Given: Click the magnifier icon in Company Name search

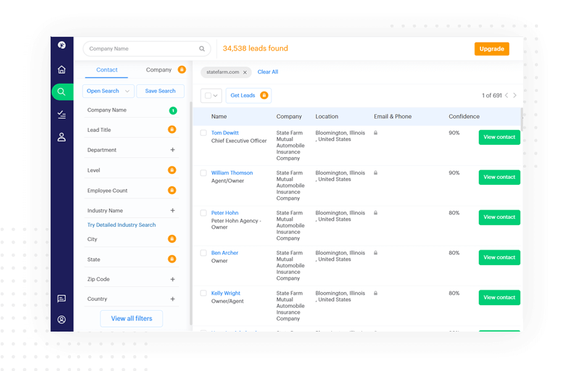Looking at the screenshot, I should pos(202,48).
